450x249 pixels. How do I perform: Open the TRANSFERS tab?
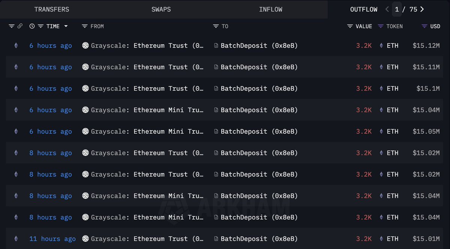click(x=52, y=9)
